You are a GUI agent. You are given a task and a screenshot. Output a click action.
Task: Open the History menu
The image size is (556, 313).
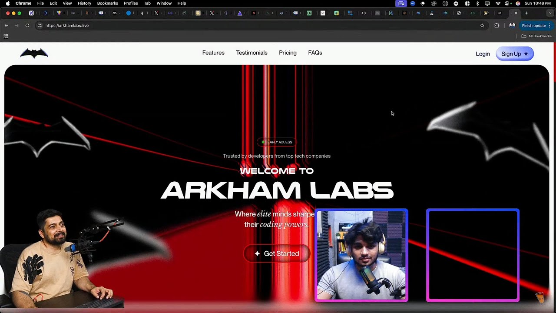pyautogui.click(x=84, y=3)
